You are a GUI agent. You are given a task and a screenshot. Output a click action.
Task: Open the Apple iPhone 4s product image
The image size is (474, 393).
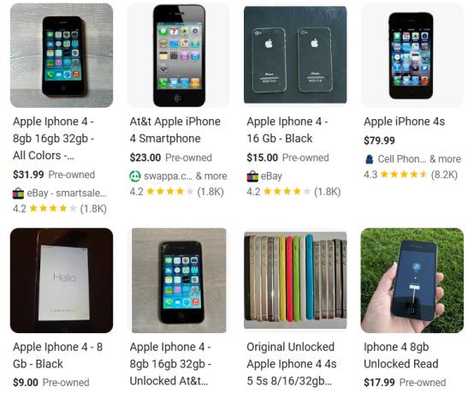(412, 56)
